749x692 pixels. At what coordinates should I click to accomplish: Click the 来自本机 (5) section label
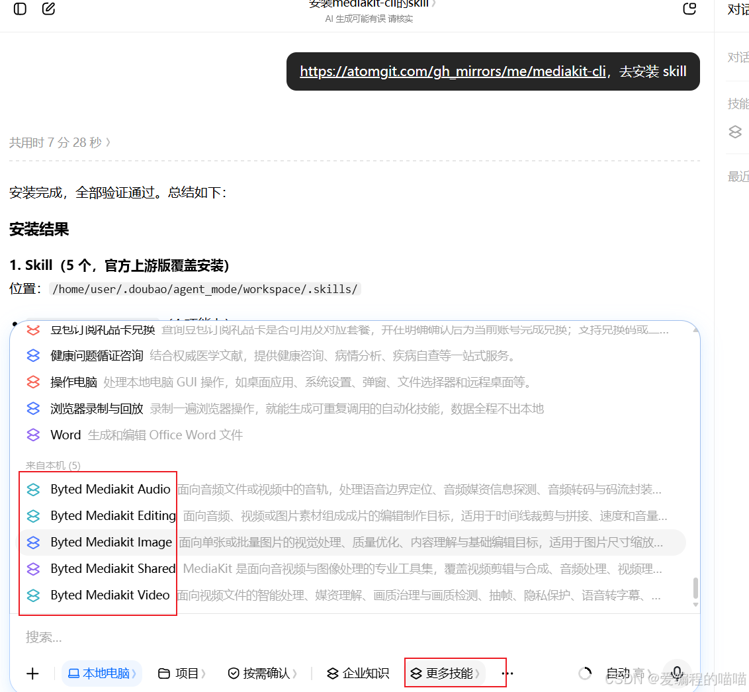pos(53,465)
